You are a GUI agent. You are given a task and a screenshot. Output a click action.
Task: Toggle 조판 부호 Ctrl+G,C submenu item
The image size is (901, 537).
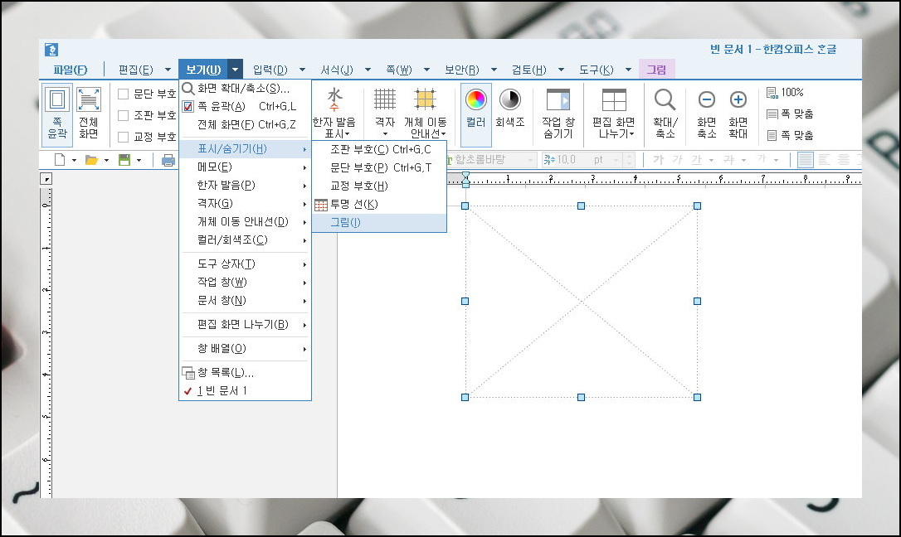click(379, 149)
